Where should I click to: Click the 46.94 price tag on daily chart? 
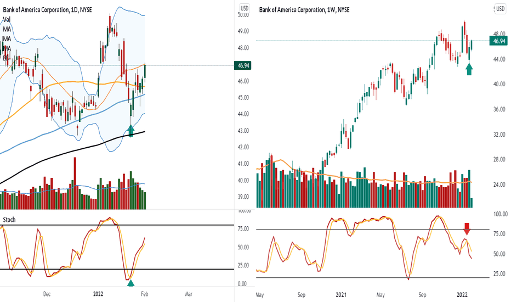pyautogui.click(x=243, y=66)
